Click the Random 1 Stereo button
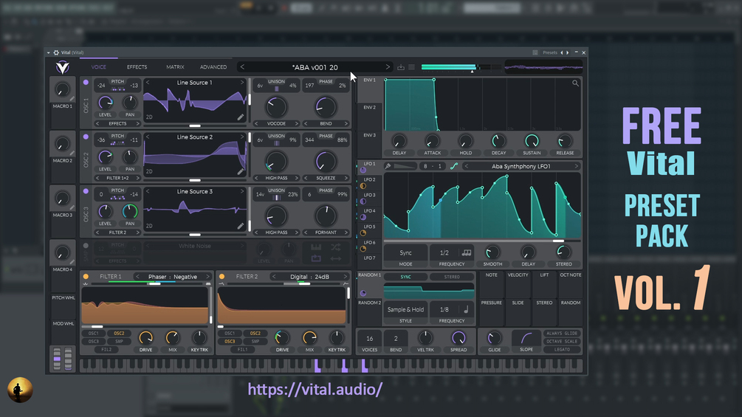 click(x=451, y=277)
